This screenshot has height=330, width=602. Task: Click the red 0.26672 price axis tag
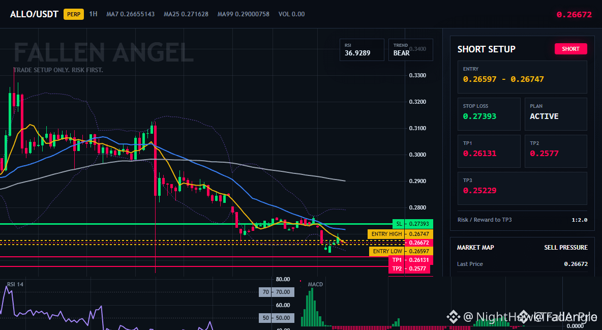[x=419, y=243]
